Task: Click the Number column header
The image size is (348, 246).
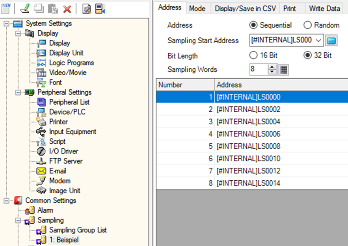Action: tap(185, 85)
